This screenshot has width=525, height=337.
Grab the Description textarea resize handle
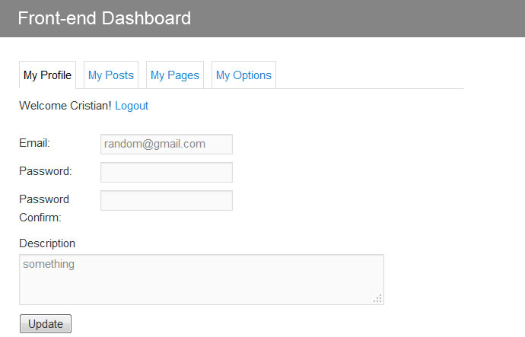point(377,299)
